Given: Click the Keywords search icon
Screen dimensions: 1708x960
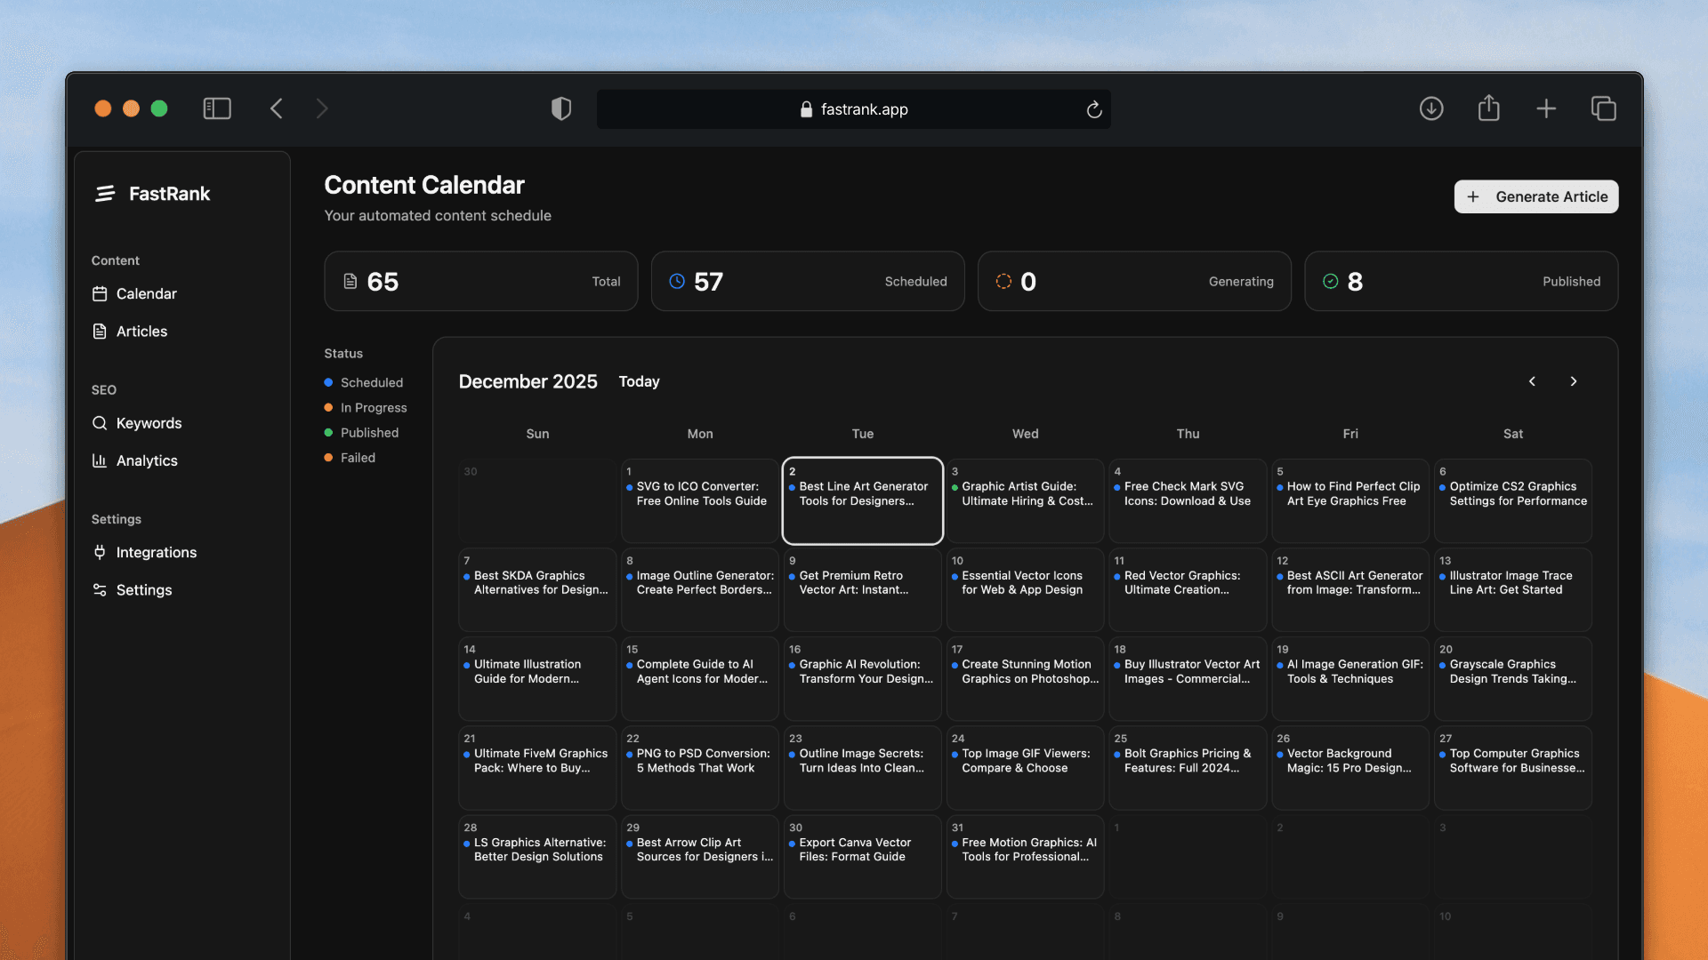Looking at the screenshot, I should [101, 423].
